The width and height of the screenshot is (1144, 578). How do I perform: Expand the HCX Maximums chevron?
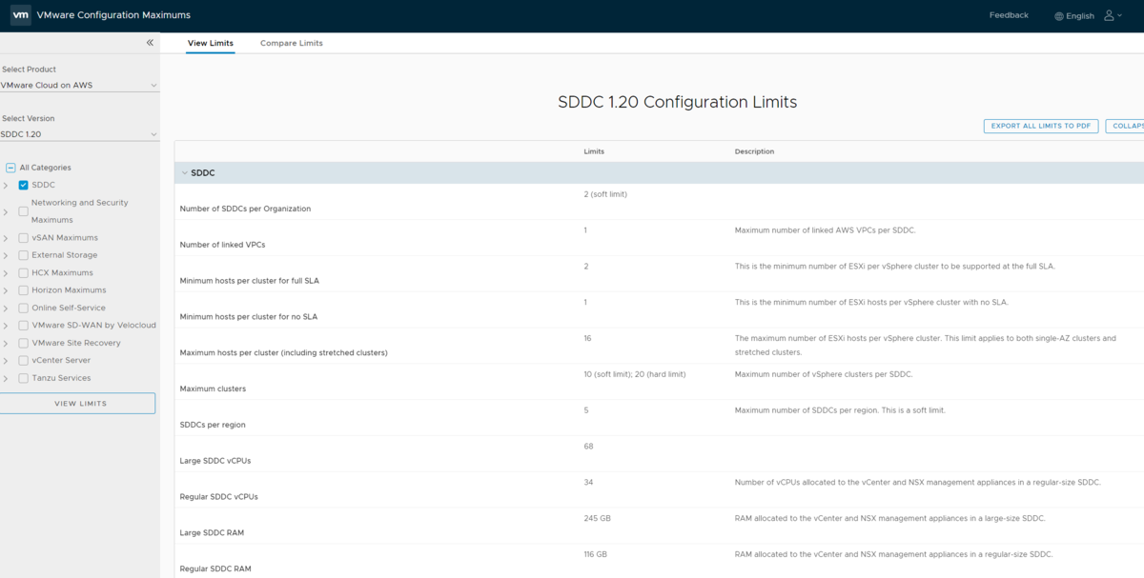pos(6,272)
